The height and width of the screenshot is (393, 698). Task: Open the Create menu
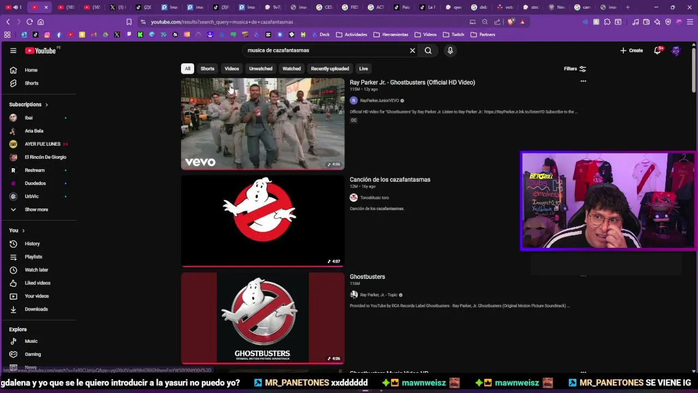click(631, 50)
